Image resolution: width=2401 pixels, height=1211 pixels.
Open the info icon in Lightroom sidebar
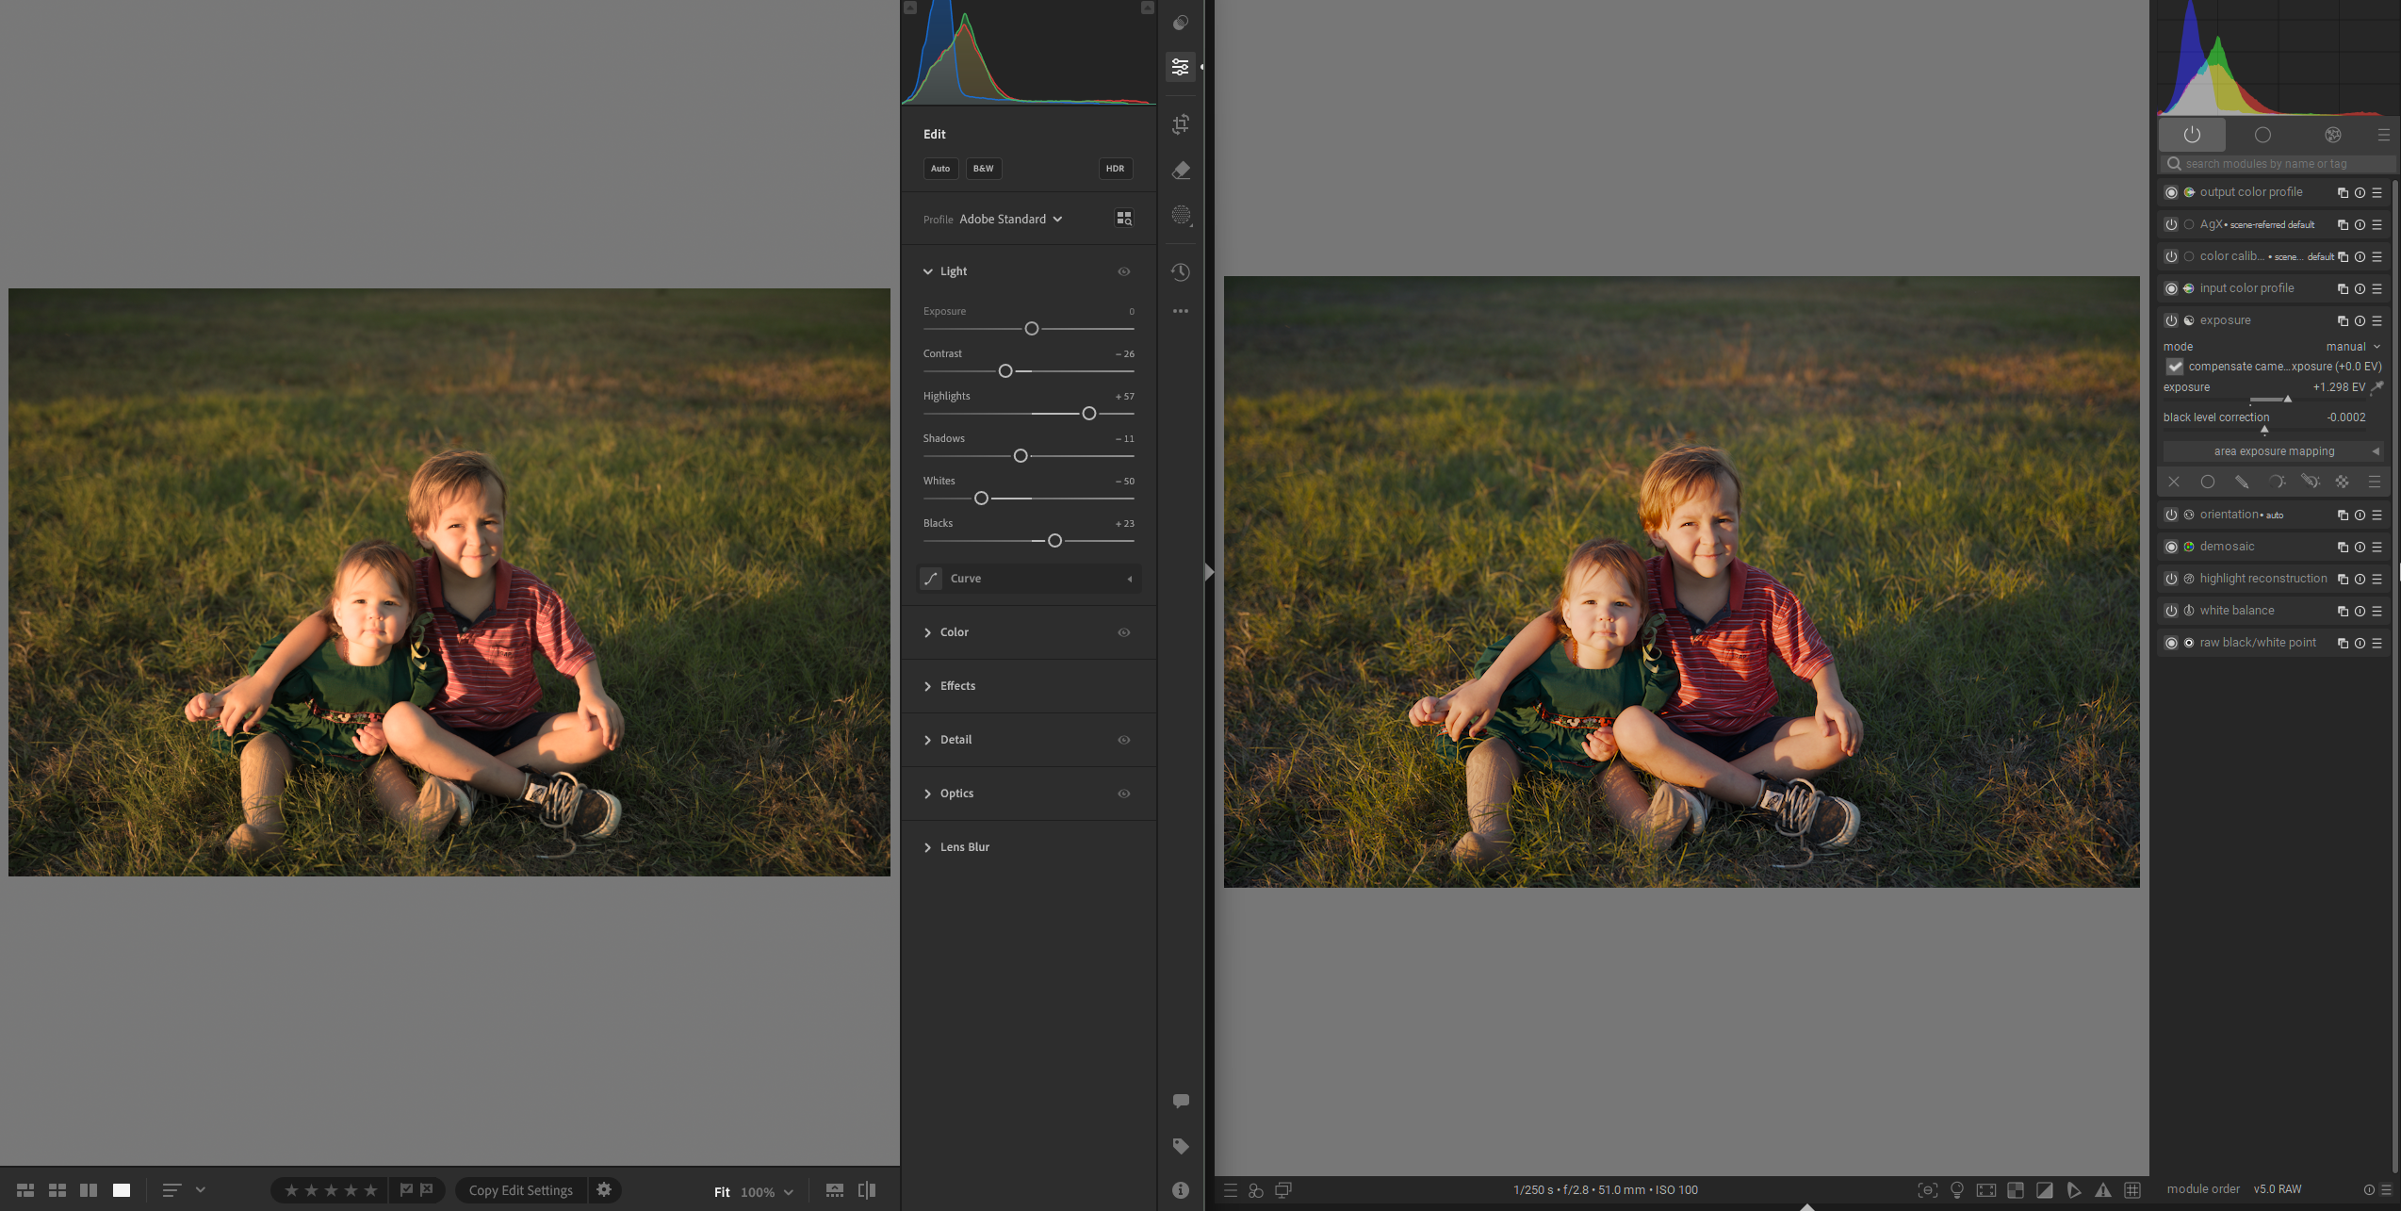pyautogui.click(x=1181, y=1190)
